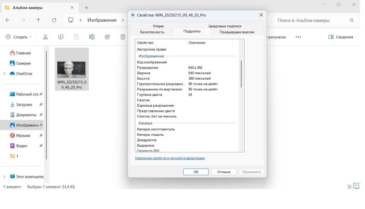Switch to large thumbnails view in status bar

(357, 187)
